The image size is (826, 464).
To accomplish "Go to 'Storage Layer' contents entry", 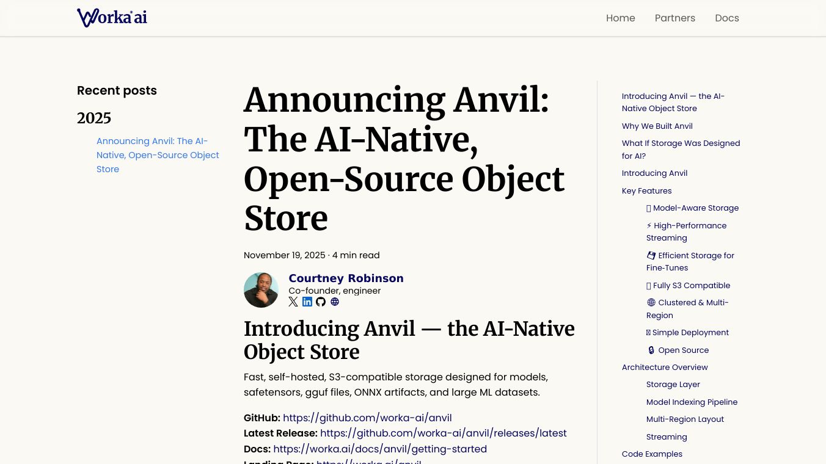I will coord(673,385).
